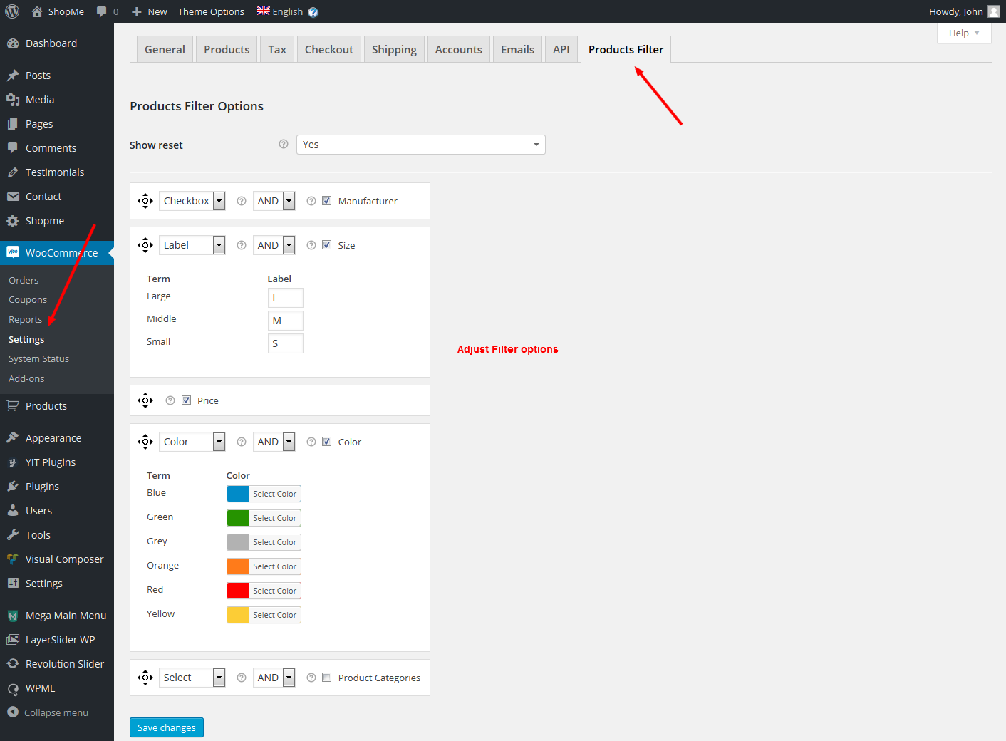1006x741 pixels.
Task: Click the WPML language help icon in admin bar
Action: point(313,12)
